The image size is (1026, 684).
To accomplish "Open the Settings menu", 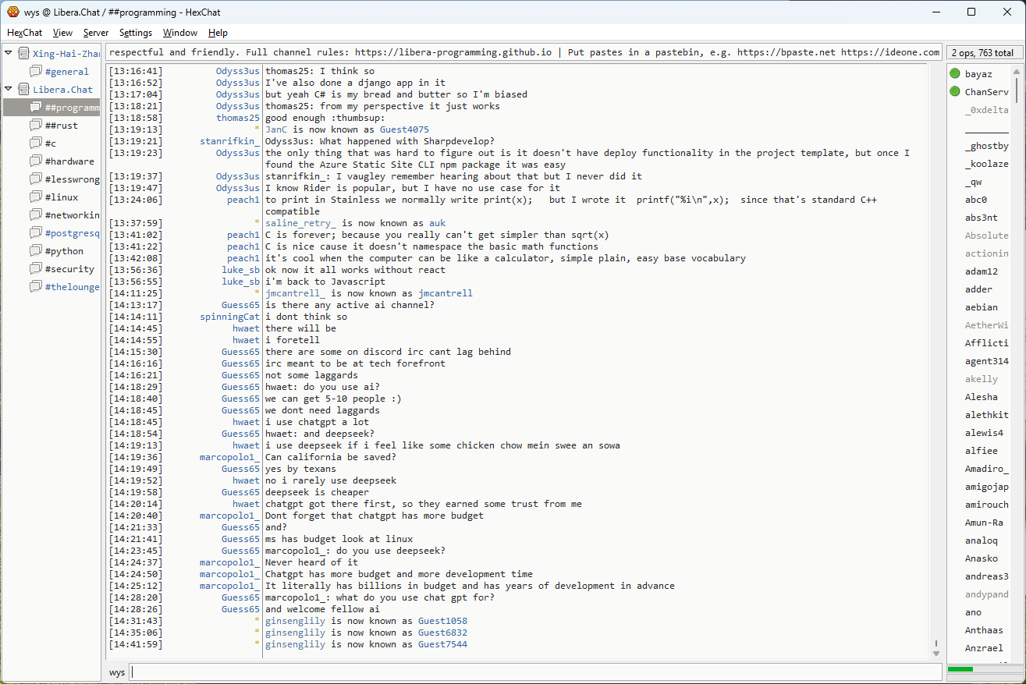I will coord(136,33).
